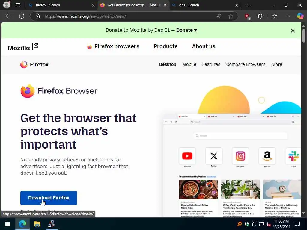The width and height of the screenshot is (307, 230).
Task: Open the Edge profile avatar icon
Action: (7, 5)
